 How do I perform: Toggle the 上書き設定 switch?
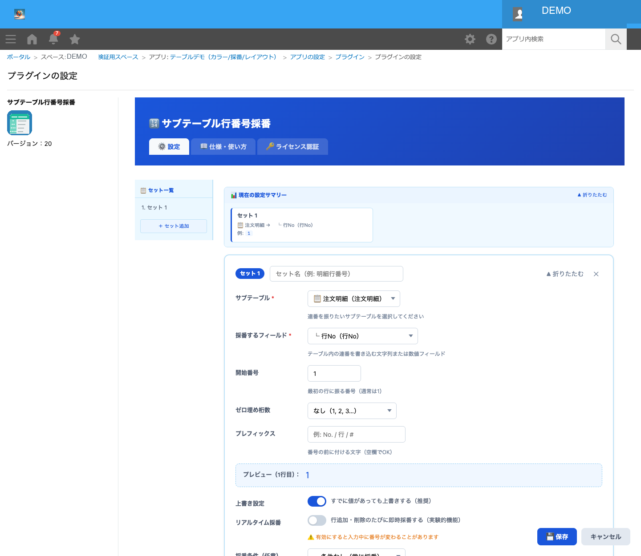pyautogui.click(x=317, y=501)
